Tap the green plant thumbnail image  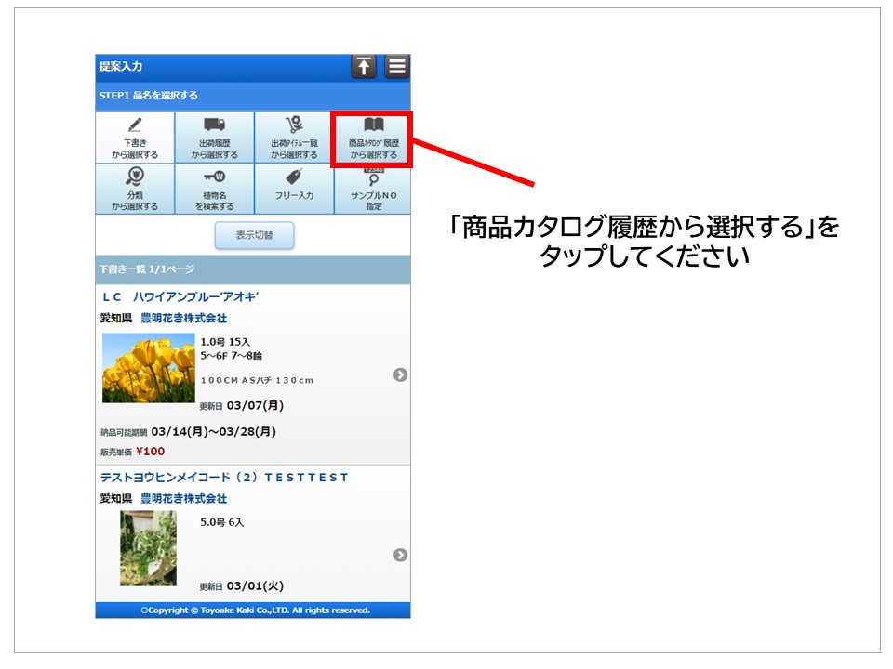click(x=148, y=548)
